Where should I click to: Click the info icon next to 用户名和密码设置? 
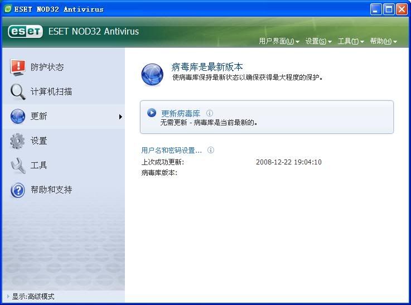pyautogui.click(x=211, y=150)
